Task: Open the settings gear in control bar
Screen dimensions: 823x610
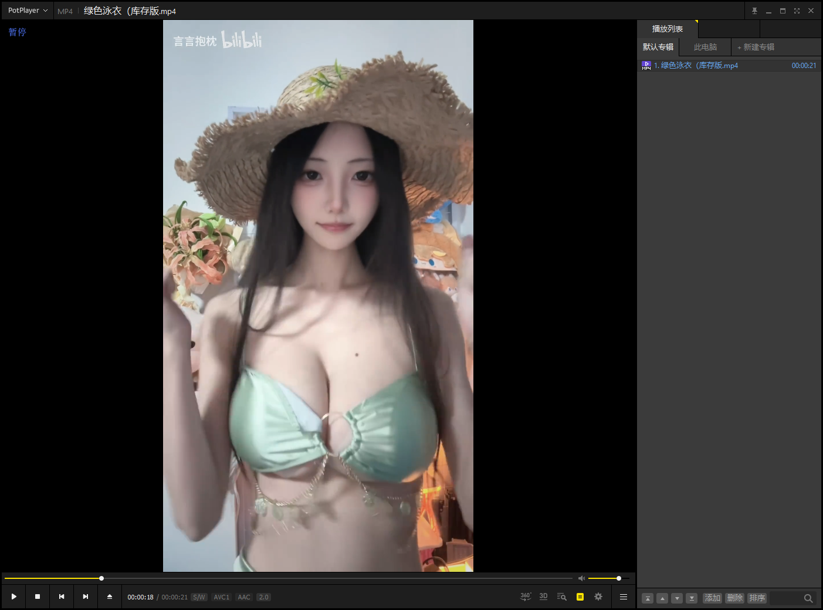Action: tap(598, 597)
